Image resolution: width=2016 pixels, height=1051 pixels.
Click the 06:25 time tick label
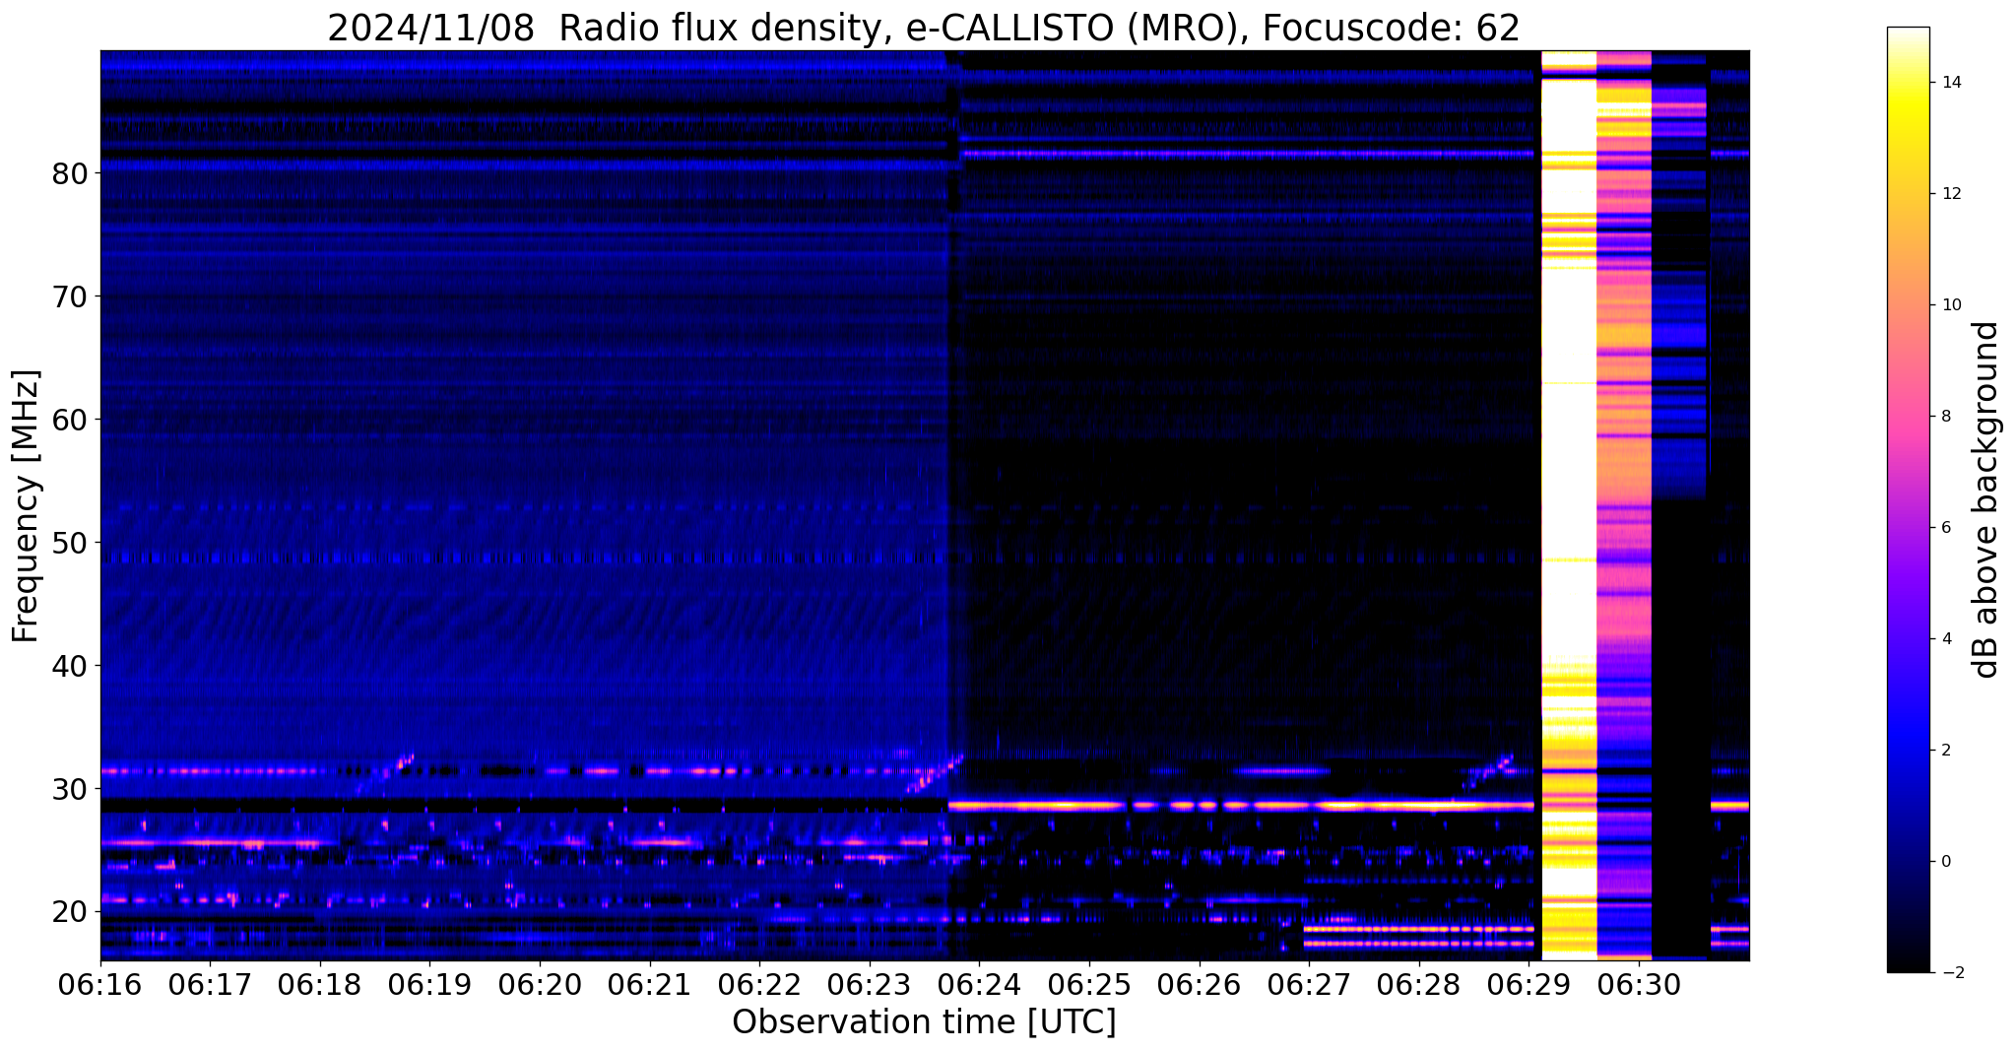(x=1089, y=983)
